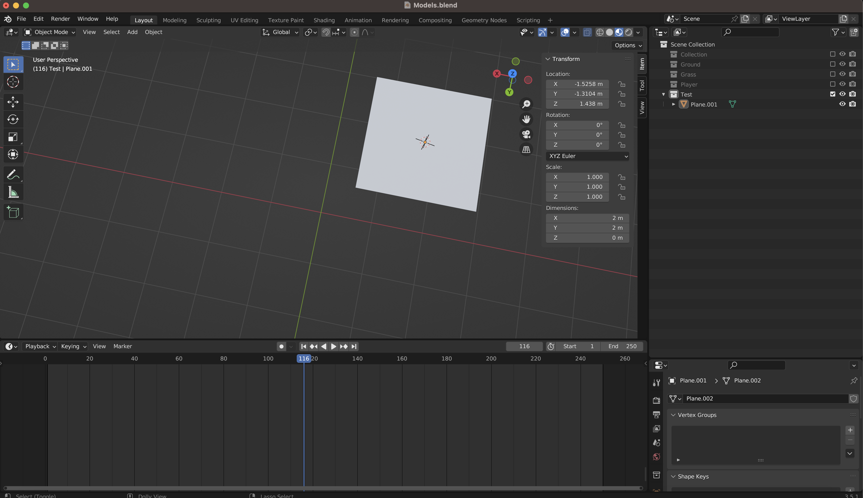Click frame 160 on timeline ruler
This screenshot has height=498, width=863.
(x=402, y=358)
